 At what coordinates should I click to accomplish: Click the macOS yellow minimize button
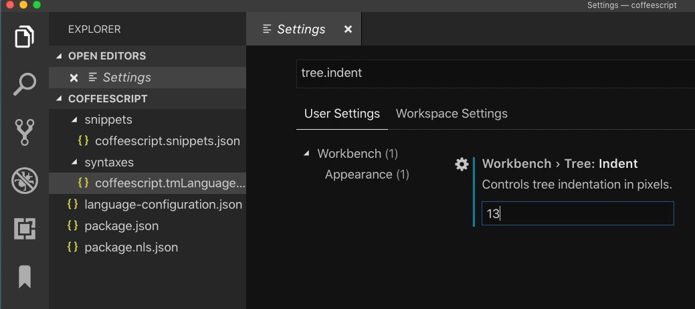tap(23, 5)
